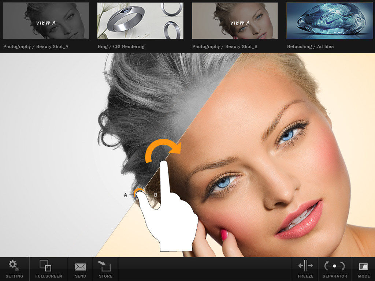This screenshot has width=375, height=281.
Task: Click the orange A–B separator handle
Action: tap(139, 194)
